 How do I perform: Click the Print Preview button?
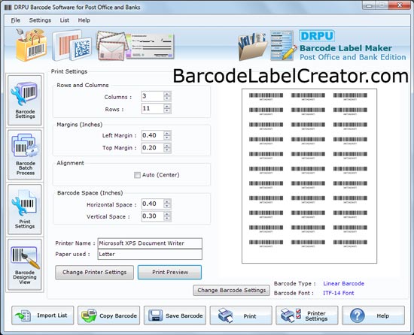click(x=170, y=273)
